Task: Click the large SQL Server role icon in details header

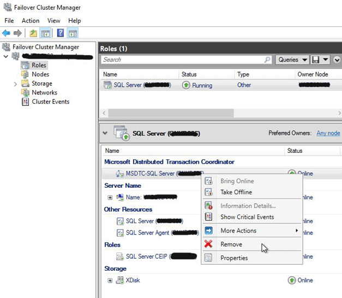Action: tap(121, 133)
